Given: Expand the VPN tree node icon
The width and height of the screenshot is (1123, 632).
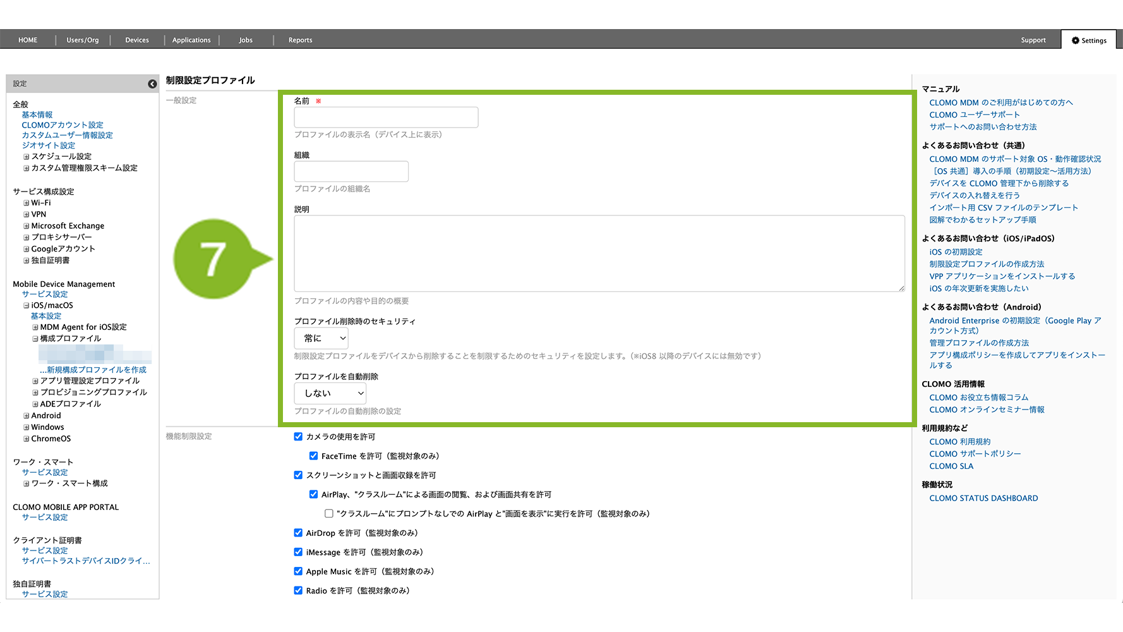Looking at the screenshot, I should pos(27,215).
